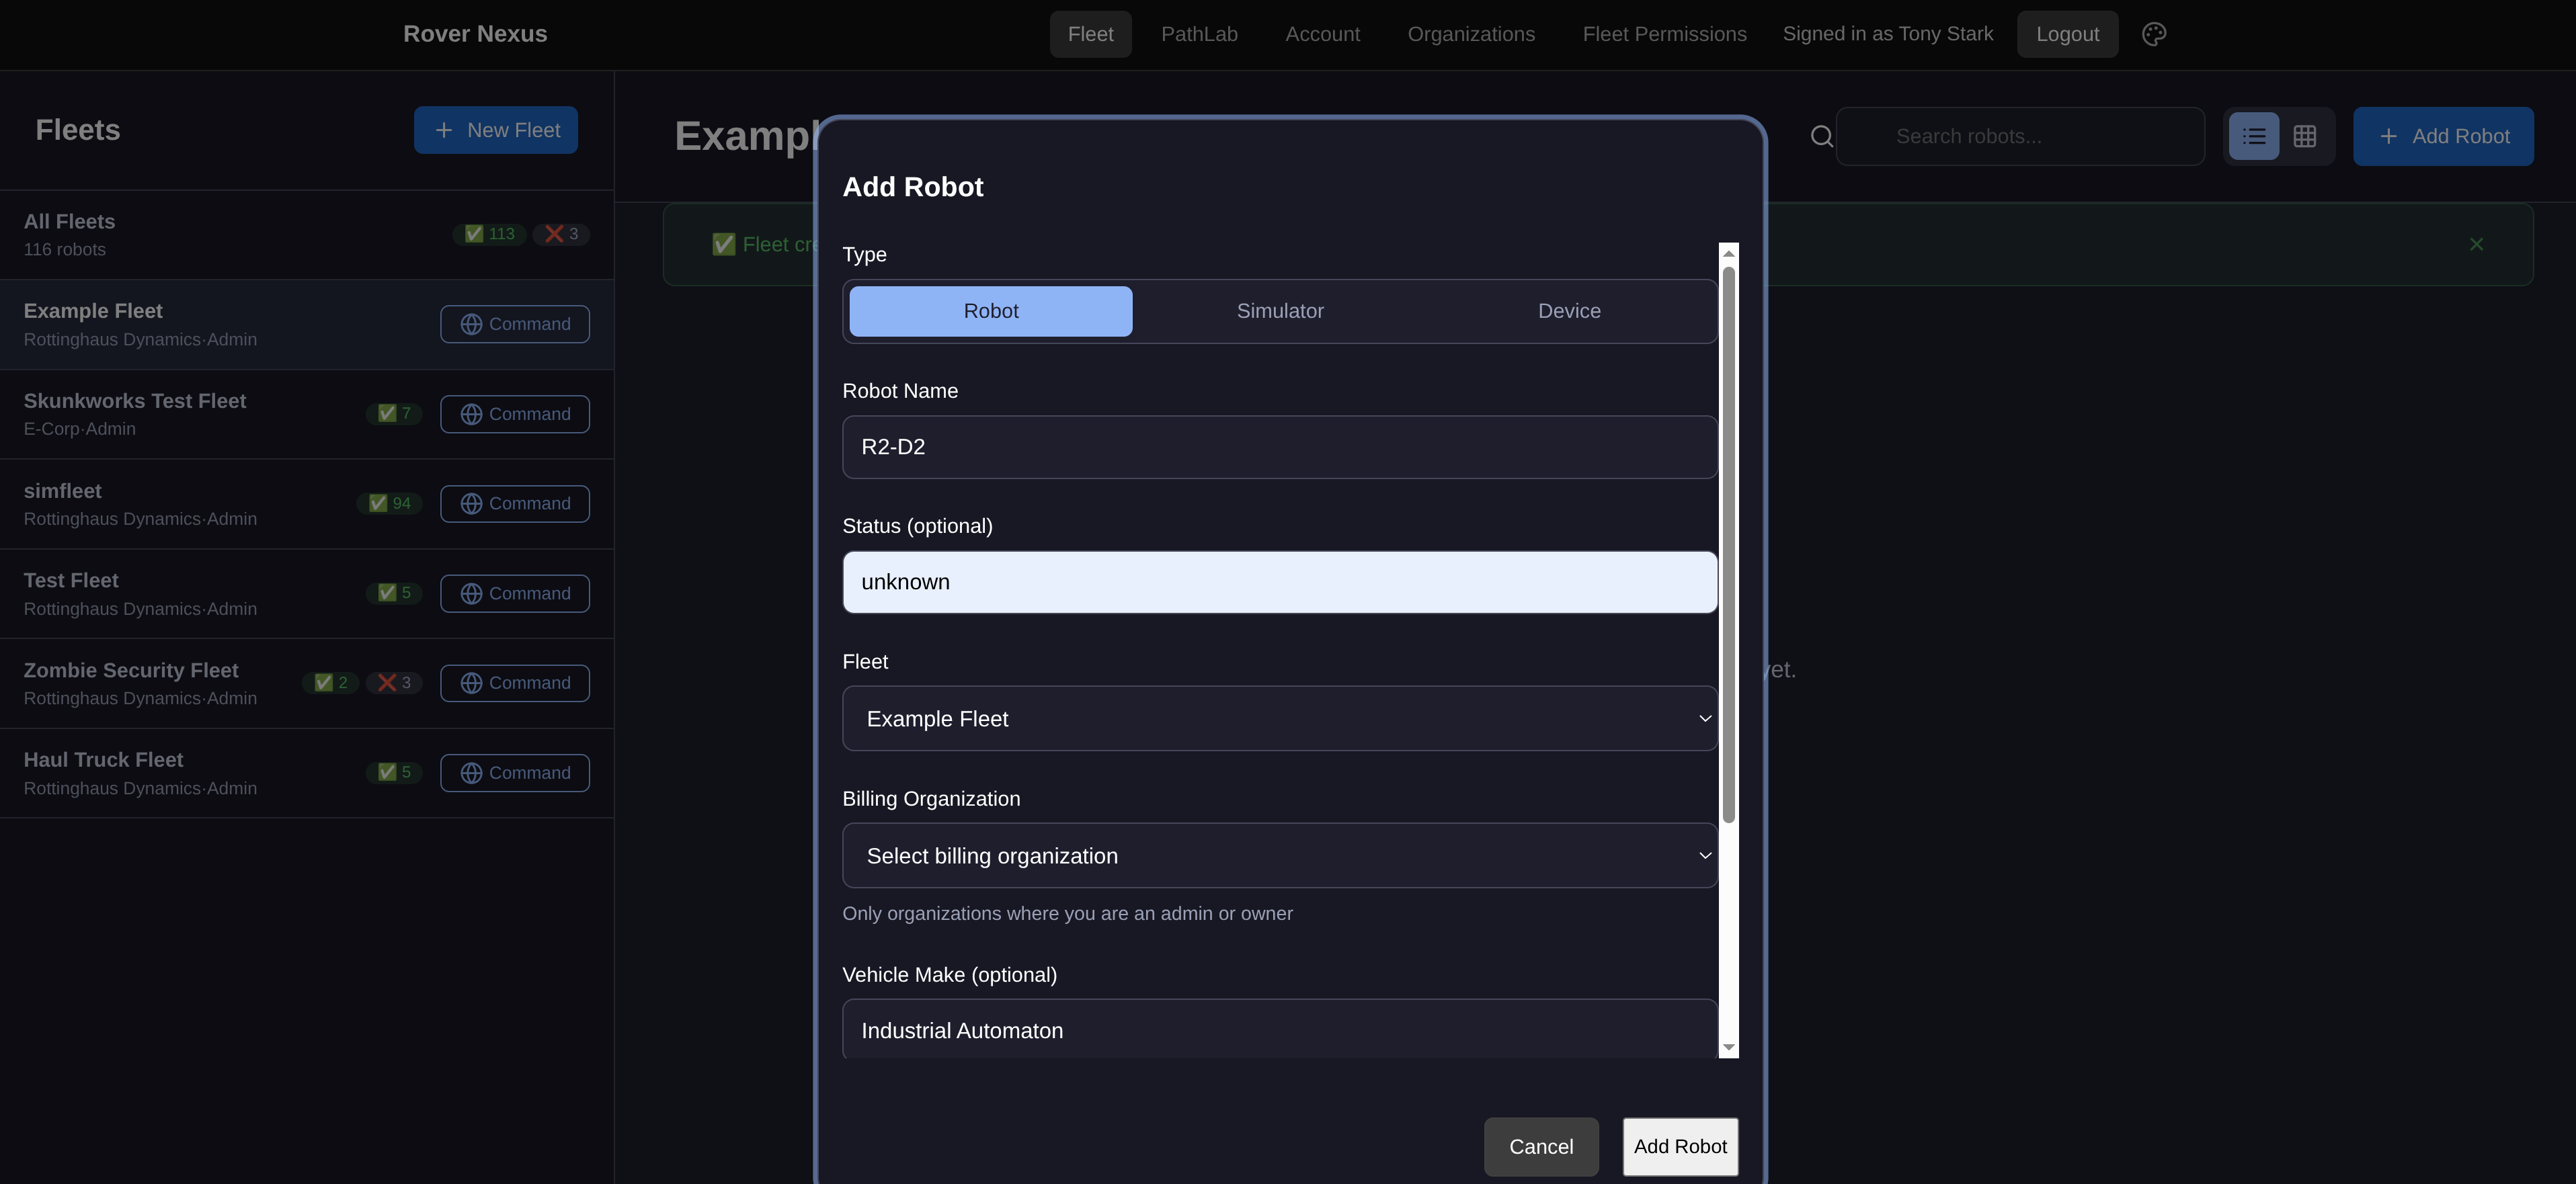Click the 5 online badge on Test Fleet

pos(394,593)
